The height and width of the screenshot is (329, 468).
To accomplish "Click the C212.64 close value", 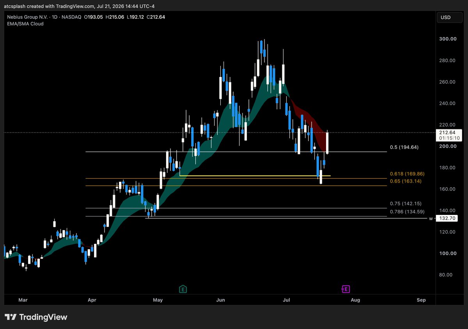I will (x=155, y=17).
